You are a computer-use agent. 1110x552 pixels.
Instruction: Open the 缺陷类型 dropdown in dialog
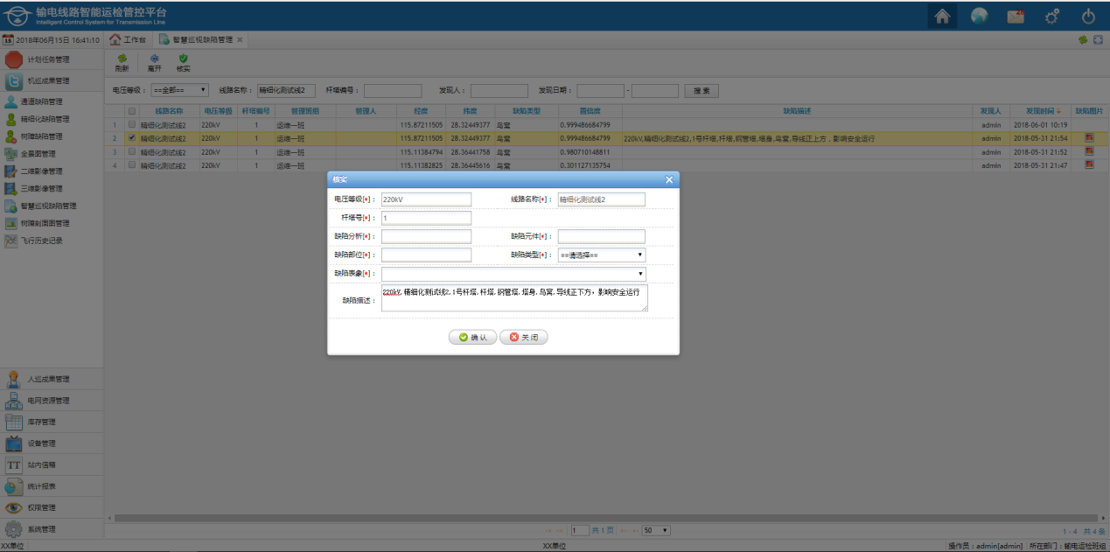(602, 255)
